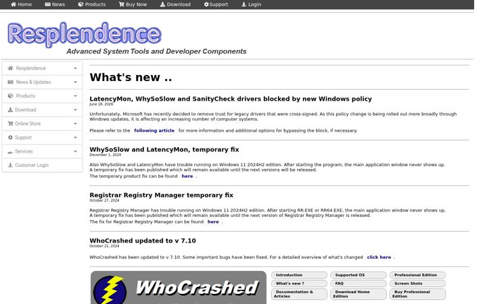Image resolution: width=487 pixels, height=304 pixels.
Task: Click the Download arrow icon in top bar
Action: point(162,4)
